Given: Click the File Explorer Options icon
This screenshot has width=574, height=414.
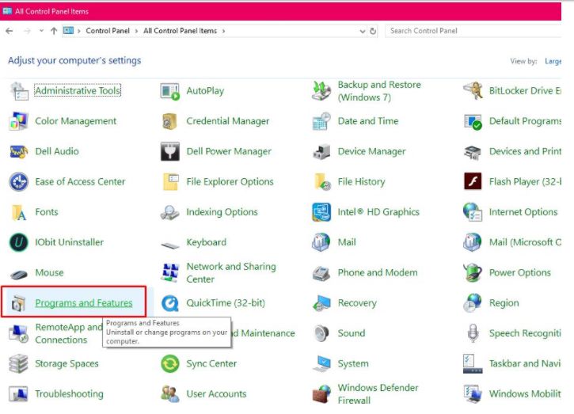Looking at the screenshot, I should (x=170, y=182).
